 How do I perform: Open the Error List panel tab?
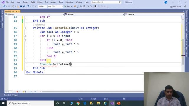(7, 95)
